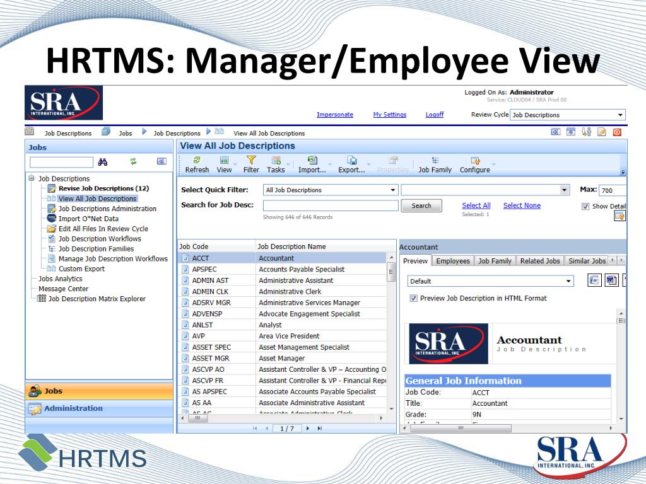Image resolution: width=646 pixels, height=484 pixels.
Task: Click the Select All link
Action: pos(476,205)
